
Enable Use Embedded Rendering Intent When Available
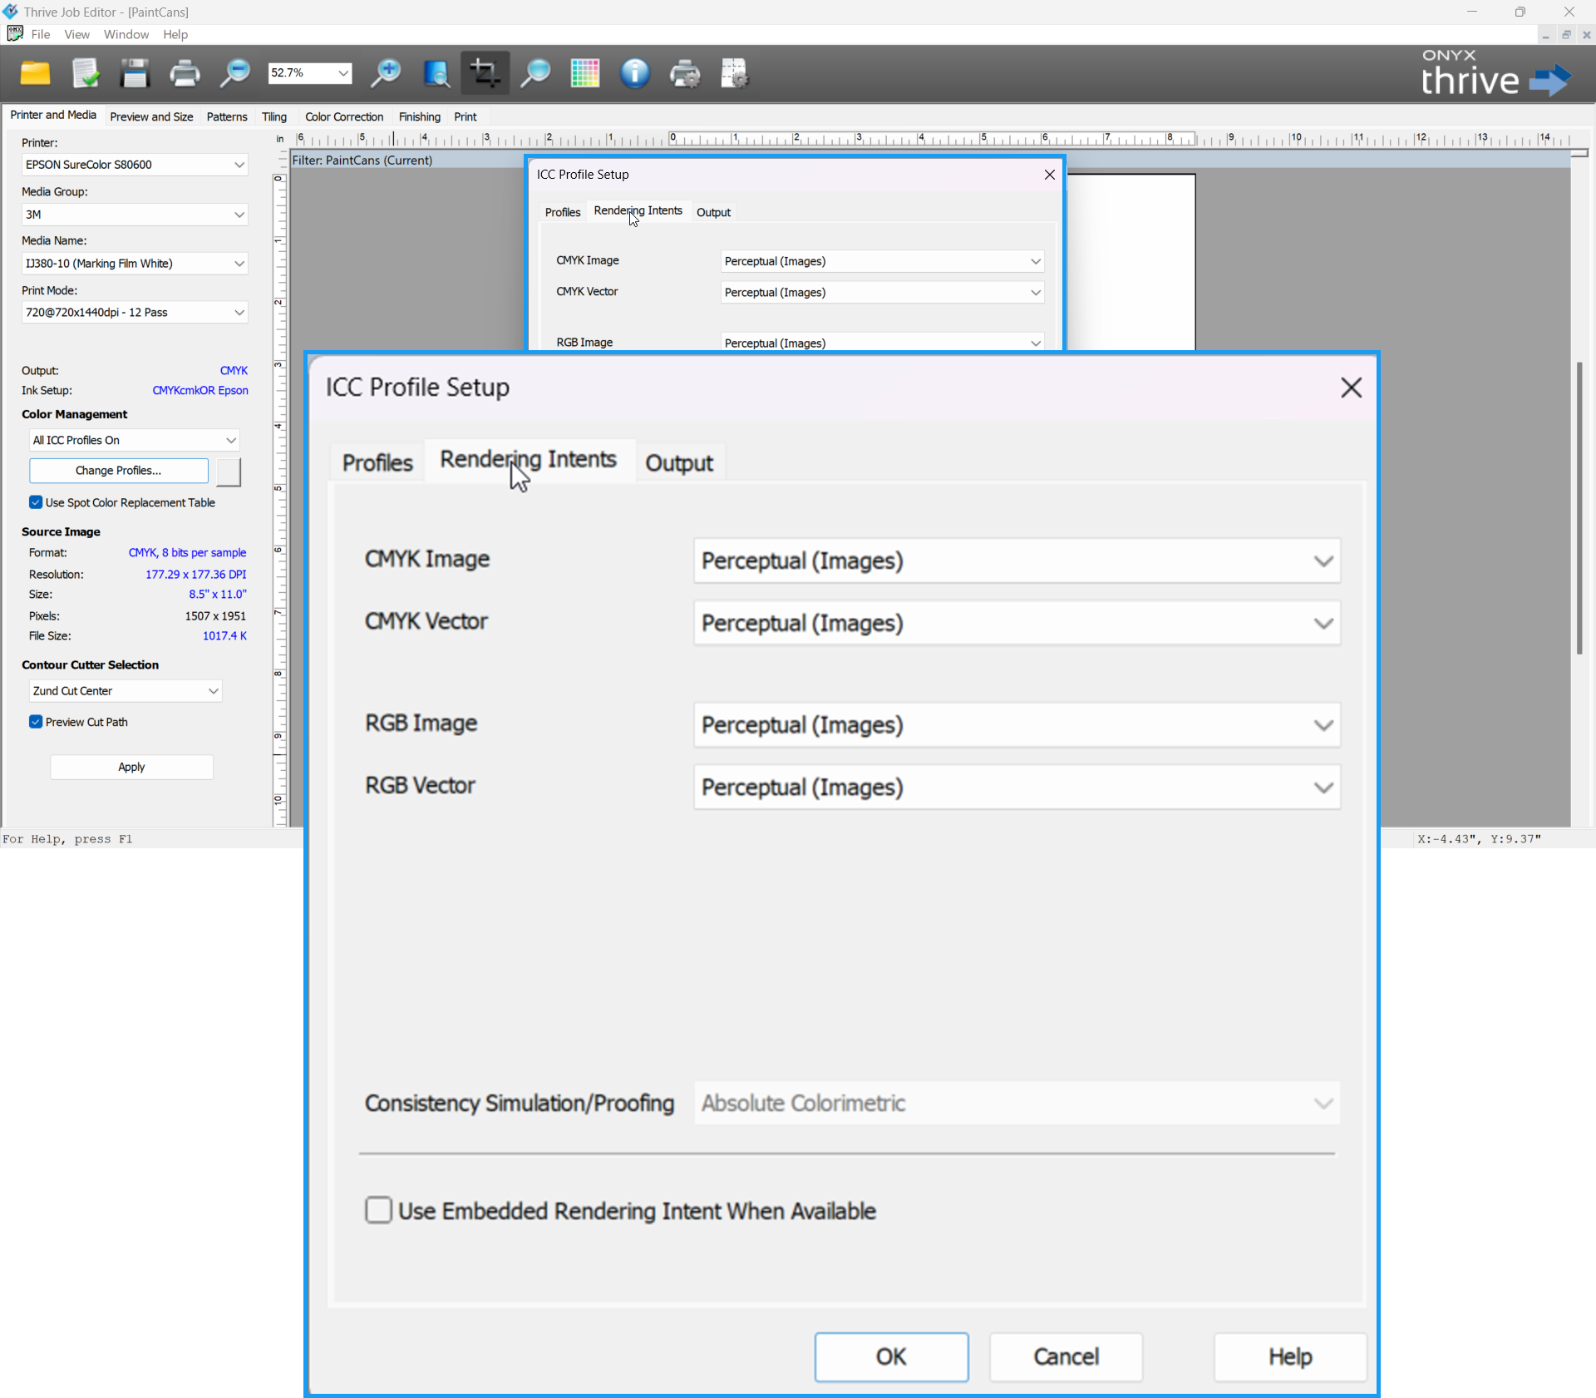coord(378,1210)
